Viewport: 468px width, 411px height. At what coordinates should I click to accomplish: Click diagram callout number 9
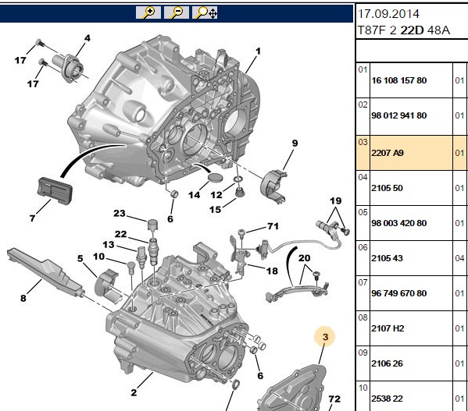[295, 143]
